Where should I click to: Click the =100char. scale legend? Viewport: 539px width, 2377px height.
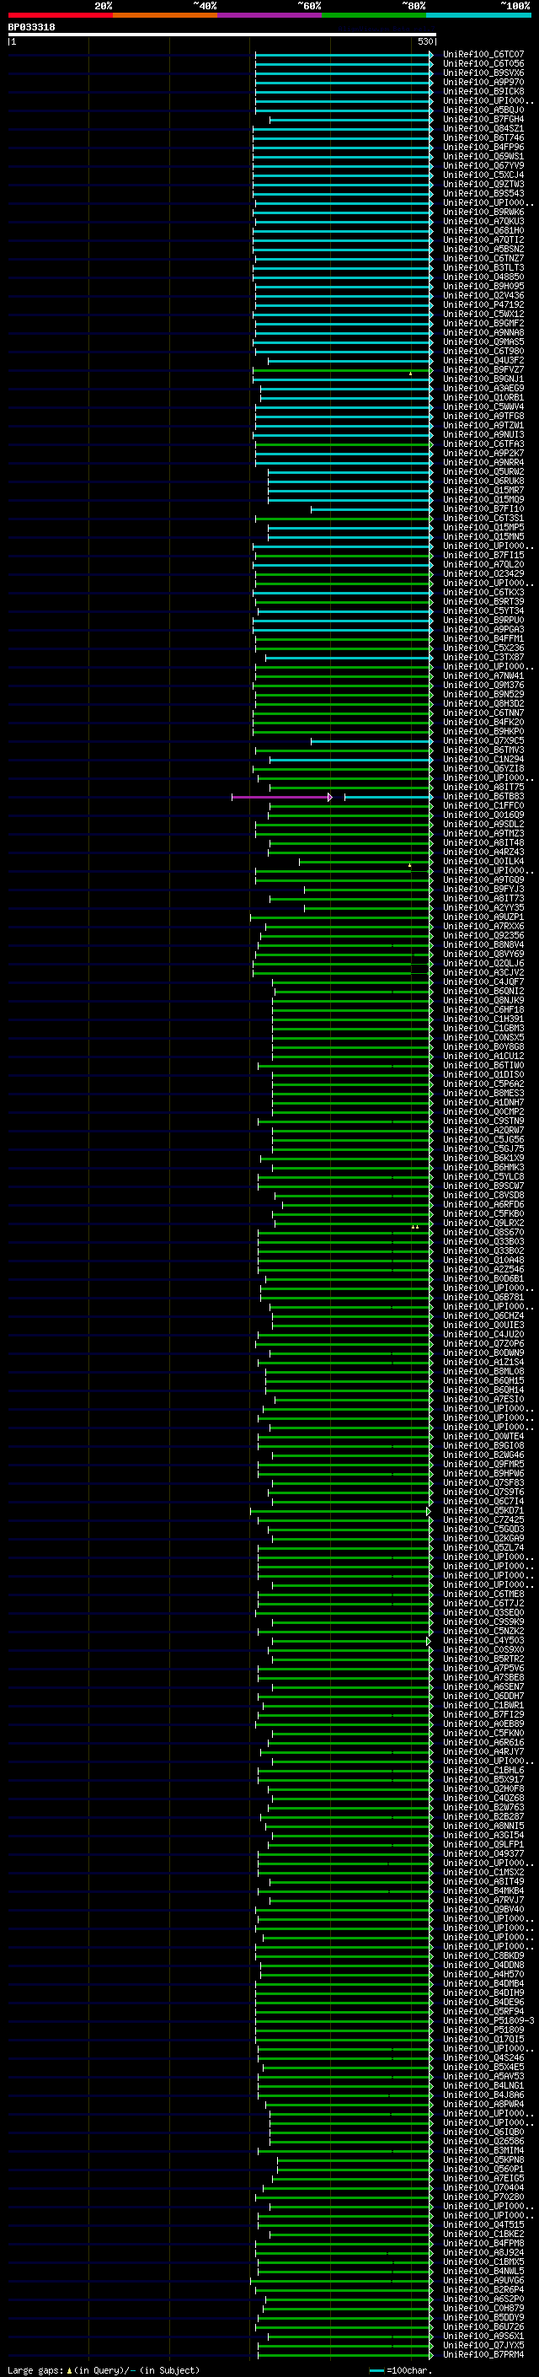400,2369
